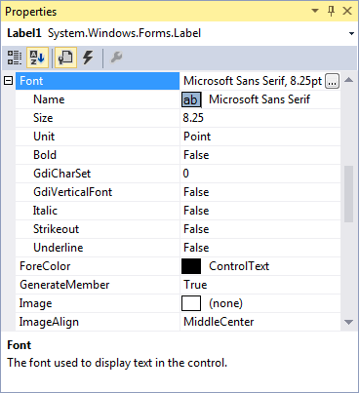Close the Properties panel

click(347, 11)
